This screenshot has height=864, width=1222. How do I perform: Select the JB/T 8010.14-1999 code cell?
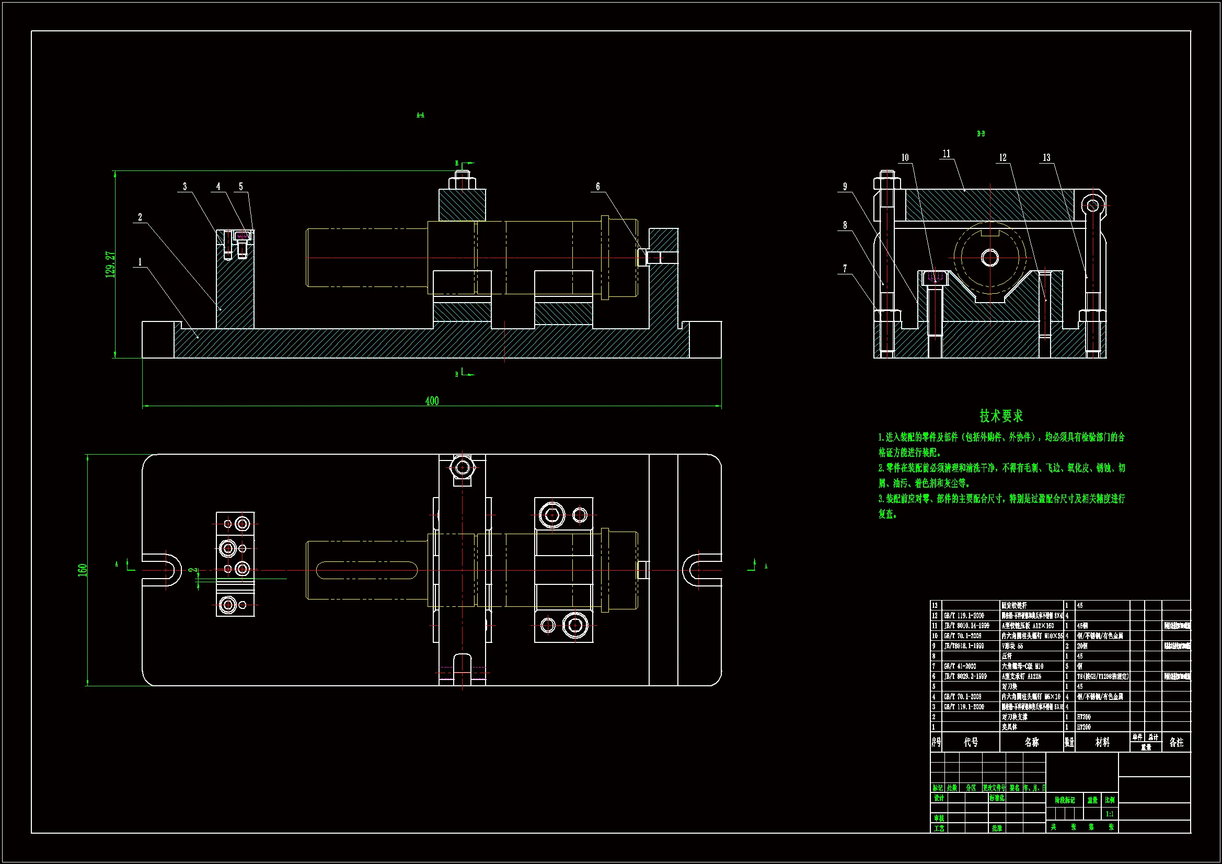pyautogui.click(x=966, y=626)
